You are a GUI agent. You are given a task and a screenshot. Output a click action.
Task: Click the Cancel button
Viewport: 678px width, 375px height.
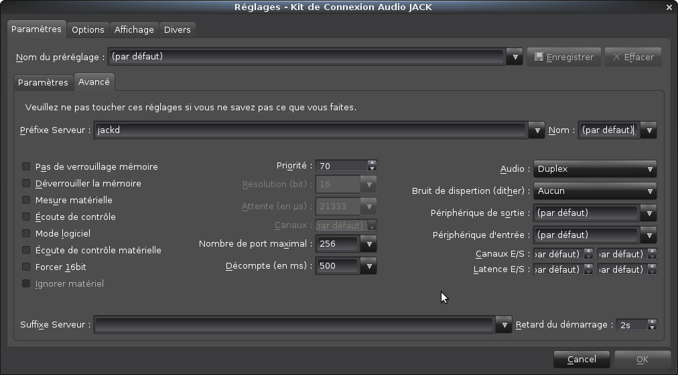[582, 360]
